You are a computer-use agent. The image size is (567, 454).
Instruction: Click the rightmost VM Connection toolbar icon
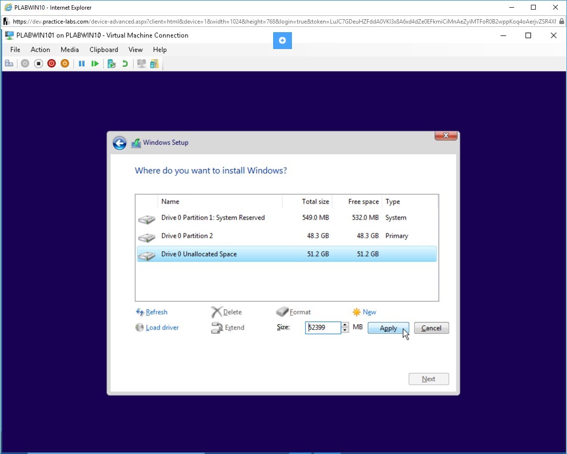click(x=154, y=64)
